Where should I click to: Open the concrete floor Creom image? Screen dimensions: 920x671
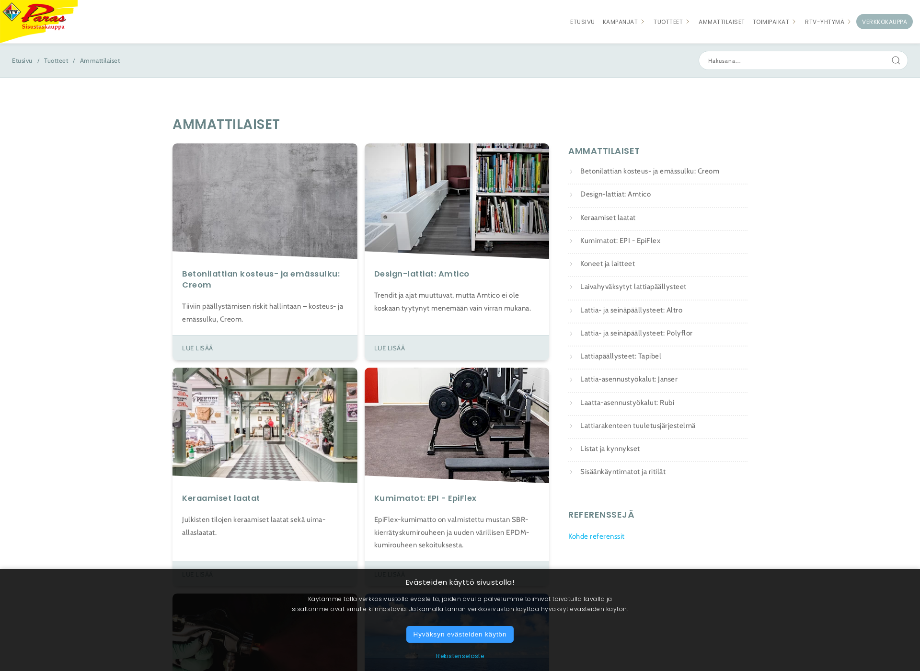coord(264,201)
